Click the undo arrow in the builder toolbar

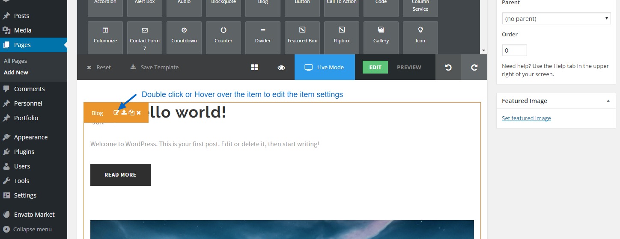pos(448,67)
